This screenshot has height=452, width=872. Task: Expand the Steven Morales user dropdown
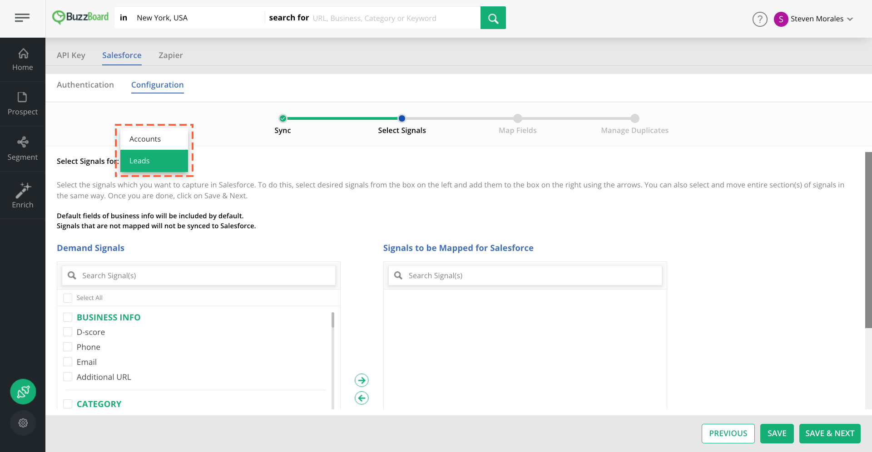[x=850, y=19]
